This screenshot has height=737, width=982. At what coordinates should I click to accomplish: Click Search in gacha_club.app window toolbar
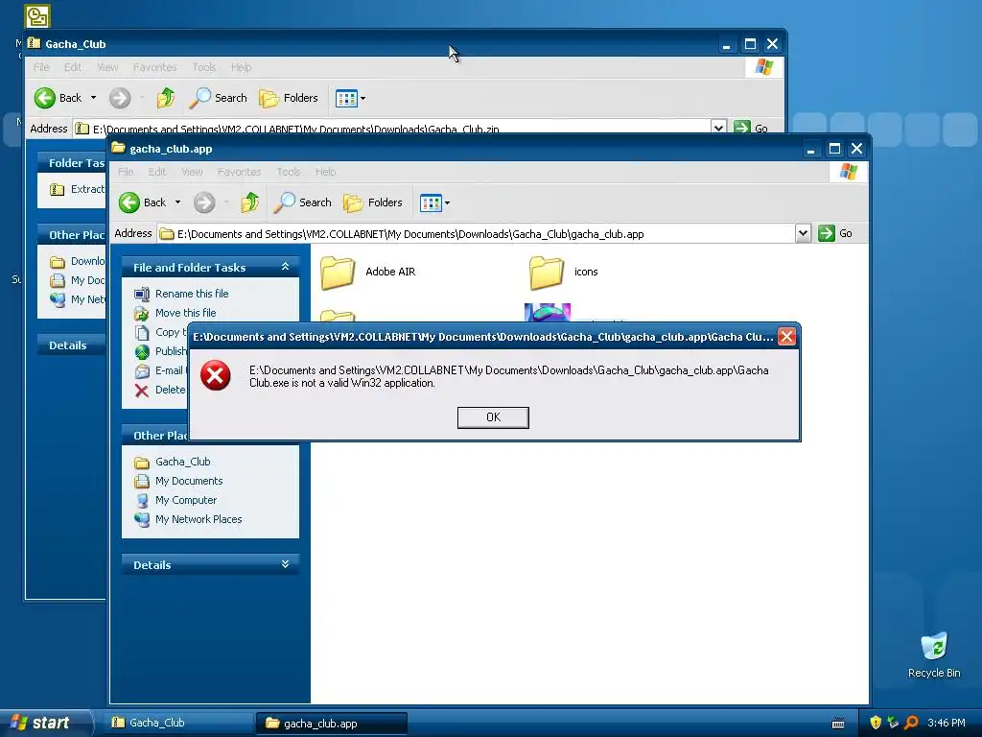[x=304, y=202]
